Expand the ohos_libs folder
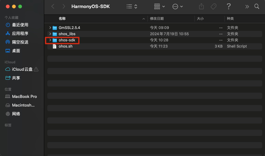This screenshot has width=265, height=156. pos(50,34)
